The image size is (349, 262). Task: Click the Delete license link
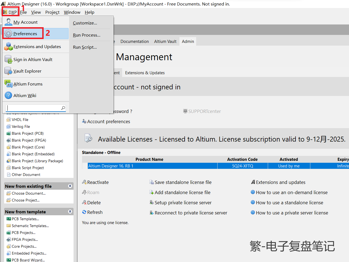(x=91, y=203)
